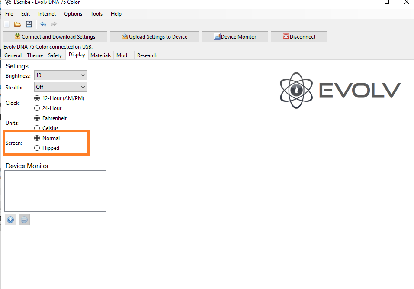Click Upload Settings to Device
This screenshot has height=289, width=414.
pos(154,36)
